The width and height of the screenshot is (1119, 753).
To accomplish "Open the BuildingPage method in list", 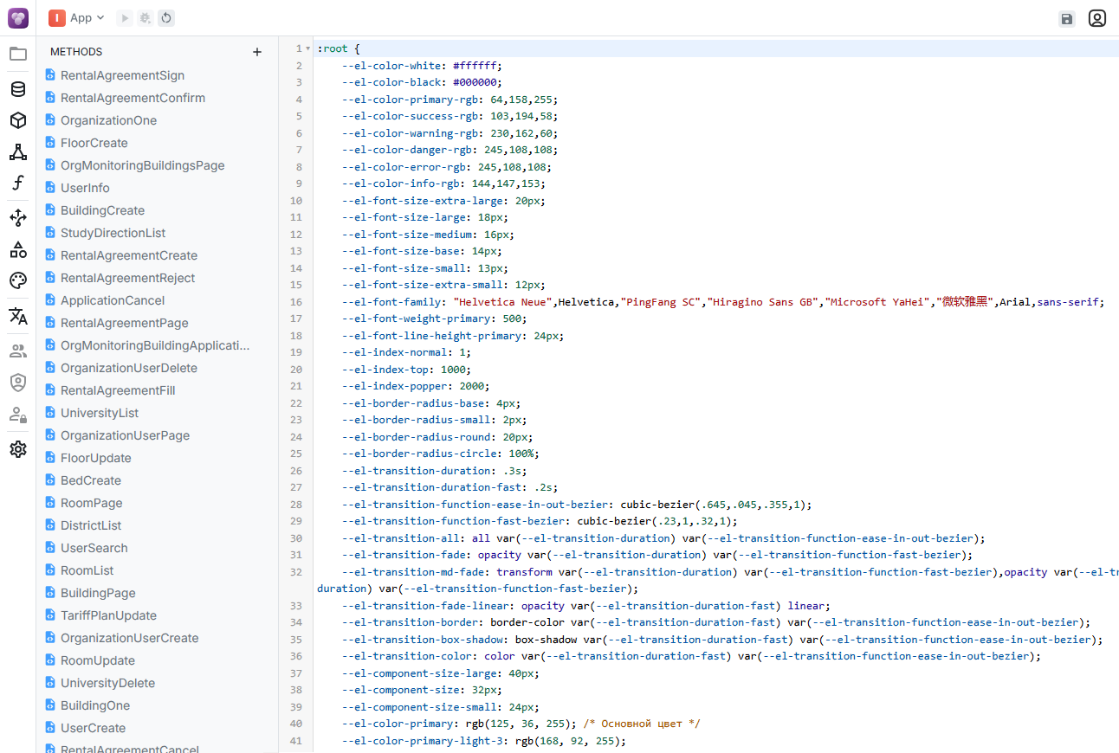I will pos(98,593).
